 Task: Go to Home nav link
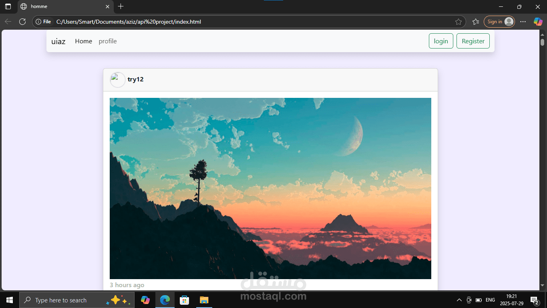(x=84, y=41)
